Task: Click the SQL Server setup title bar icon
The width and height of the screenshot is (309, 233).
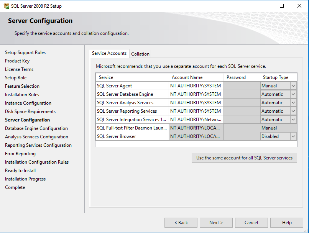Action: point(6,6)
